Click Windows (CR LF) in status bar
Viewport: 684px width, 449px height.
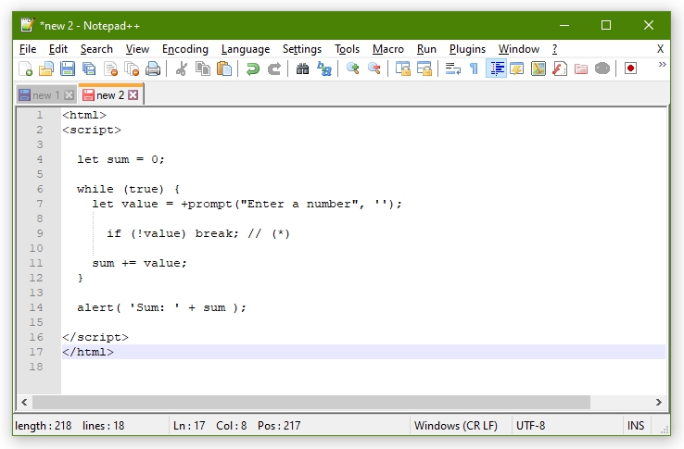point(455,426)
